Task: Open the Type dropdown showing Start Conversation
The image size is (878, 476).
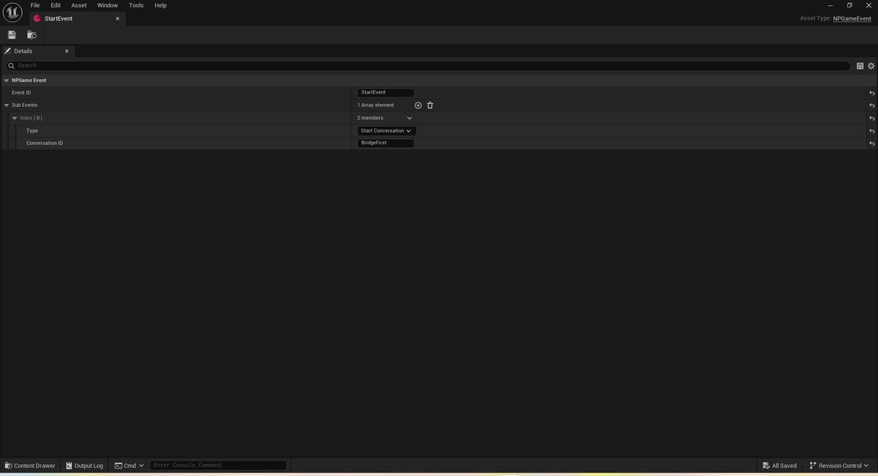Action: [386, 130]
